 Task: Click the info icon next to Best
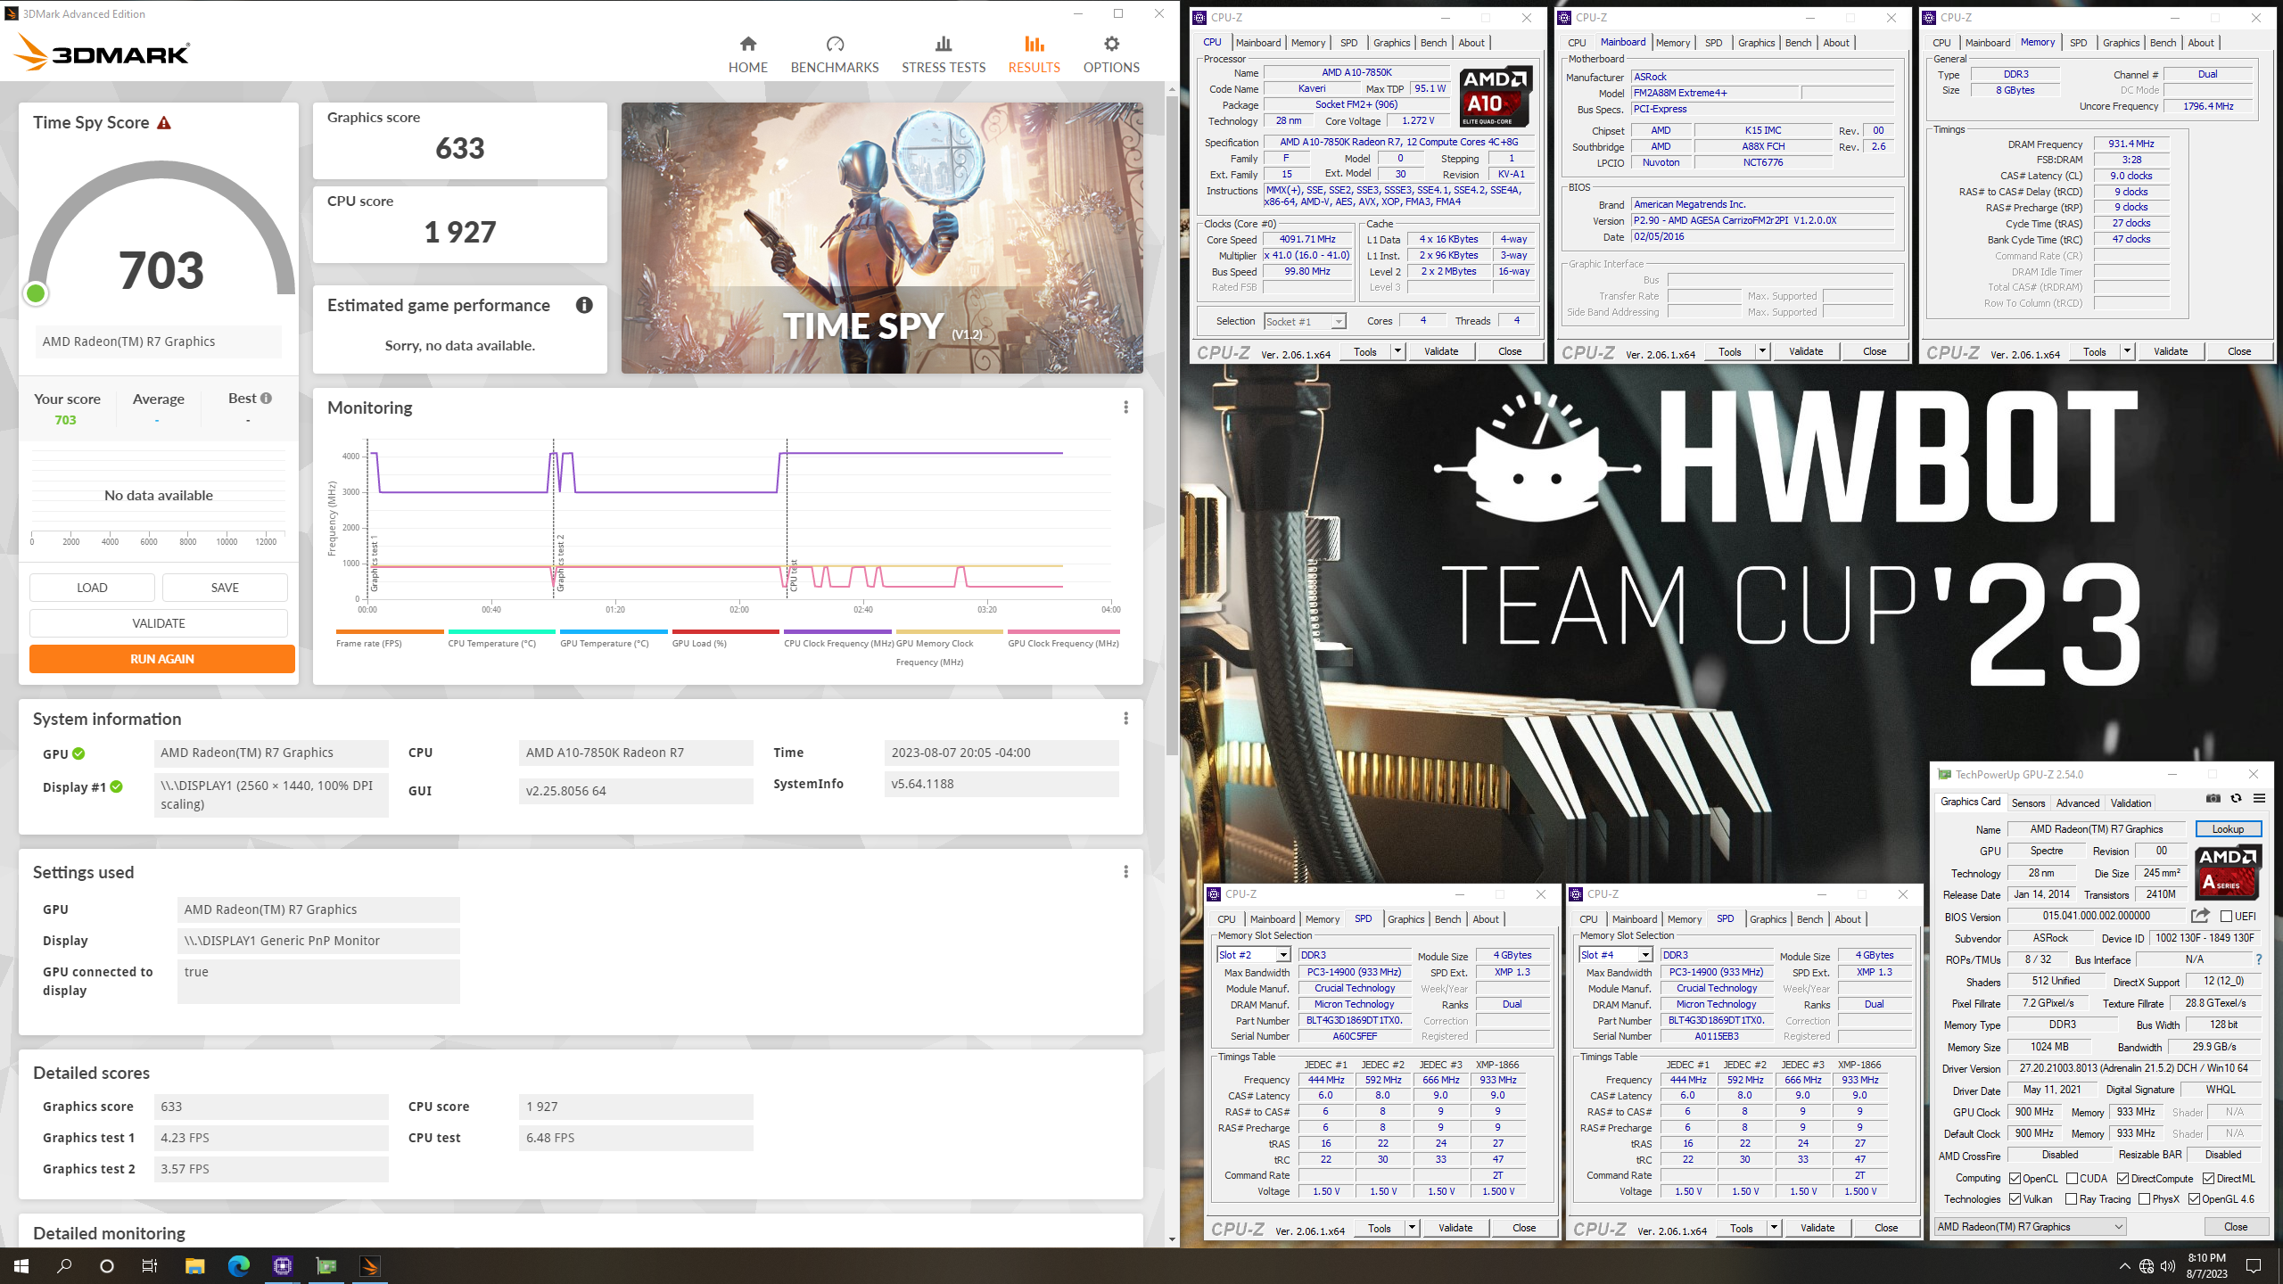tap(266, 399)
